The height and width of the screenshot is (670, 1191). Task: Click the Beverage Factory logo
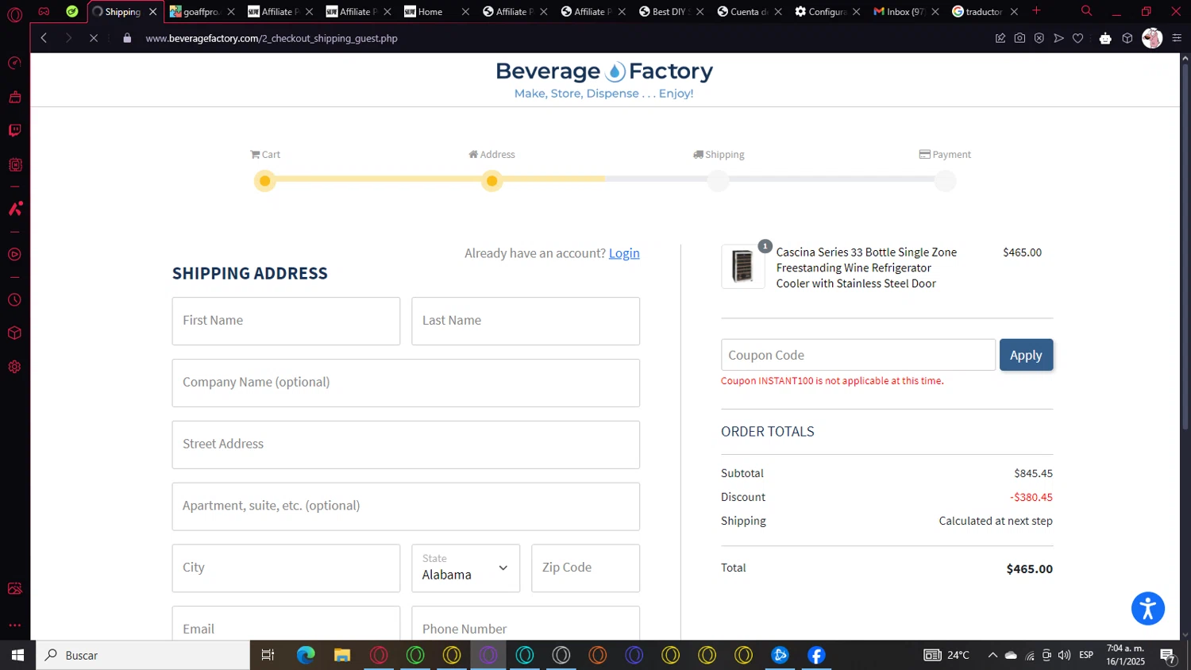604,79
